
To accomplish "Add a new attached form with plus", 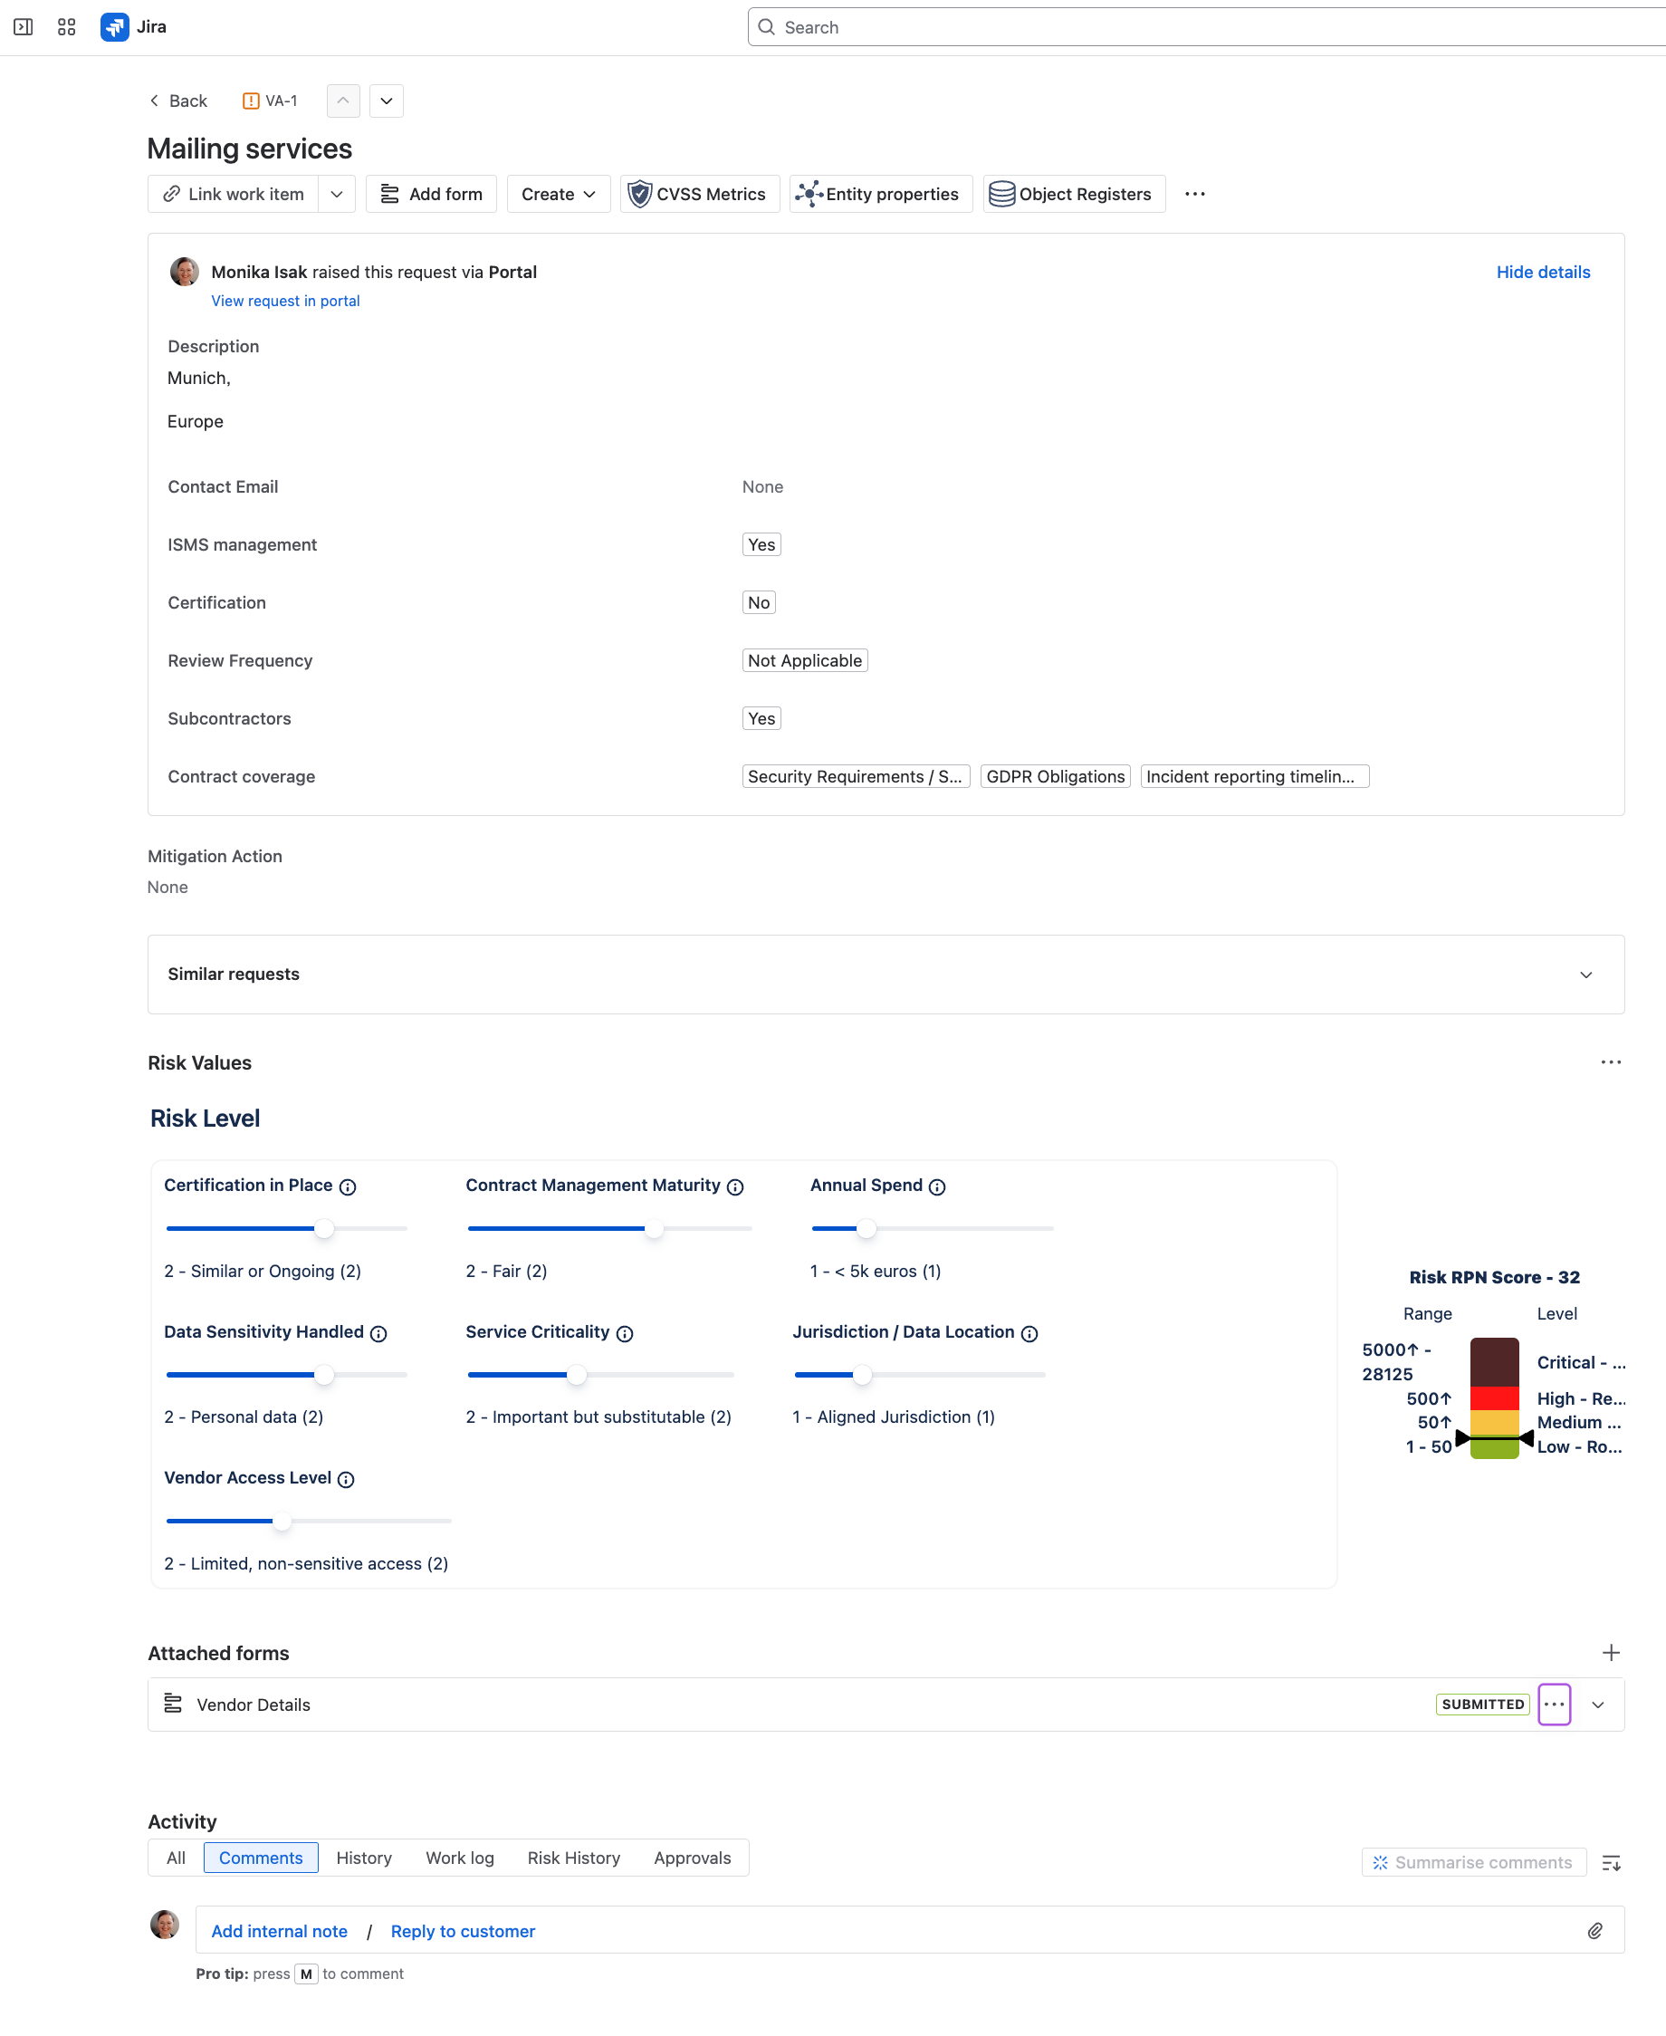I will click(1611, 1652).
